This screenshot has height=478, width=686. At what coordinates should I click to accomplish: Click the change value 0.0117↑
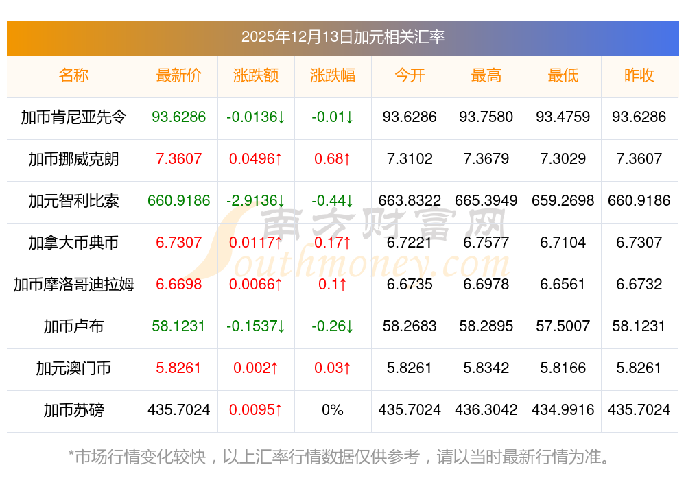click(255, 242)
